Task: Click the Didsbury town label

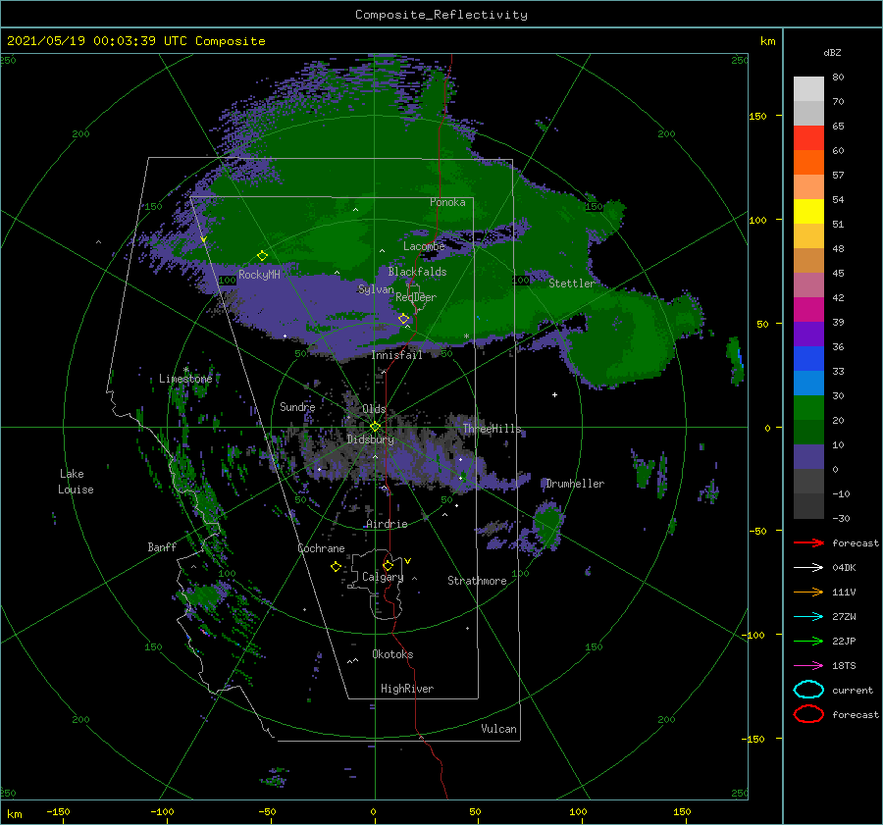Action: [x=371, y=439]
